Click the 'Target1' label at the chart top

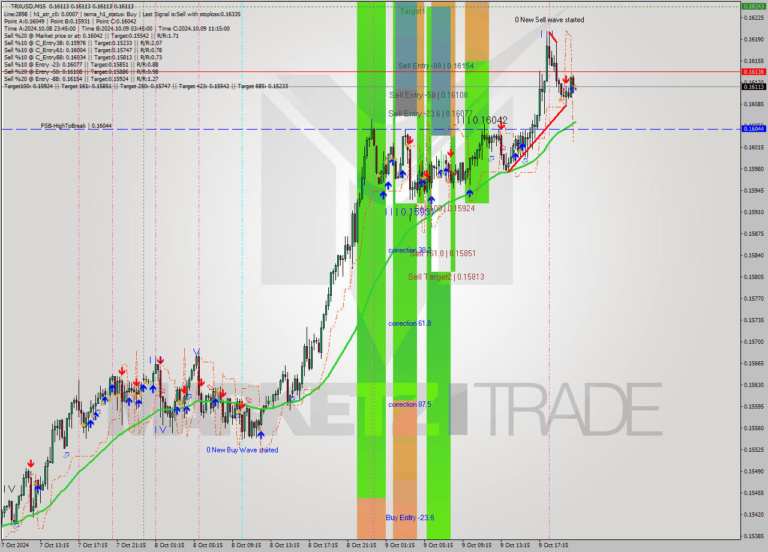click(x=412, y=11)
